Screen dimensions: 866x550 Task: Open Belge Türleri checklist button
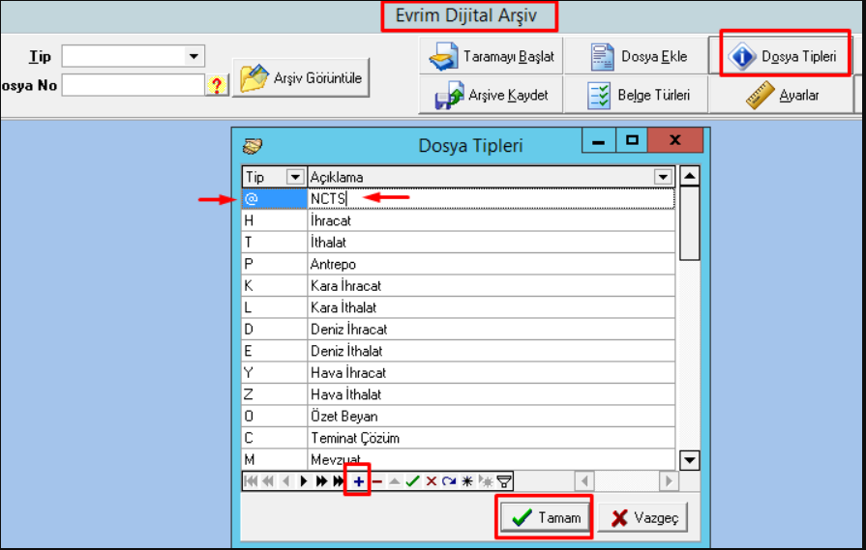pos(637,95)
